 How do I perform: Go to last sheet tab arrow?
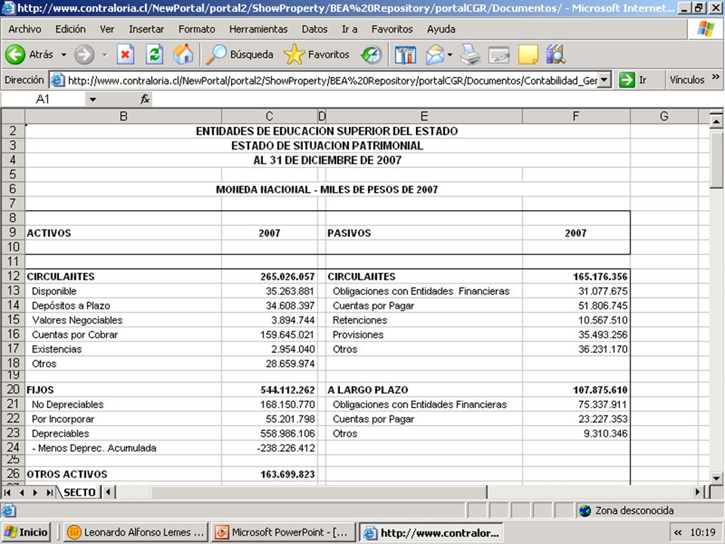coord(49,492)
